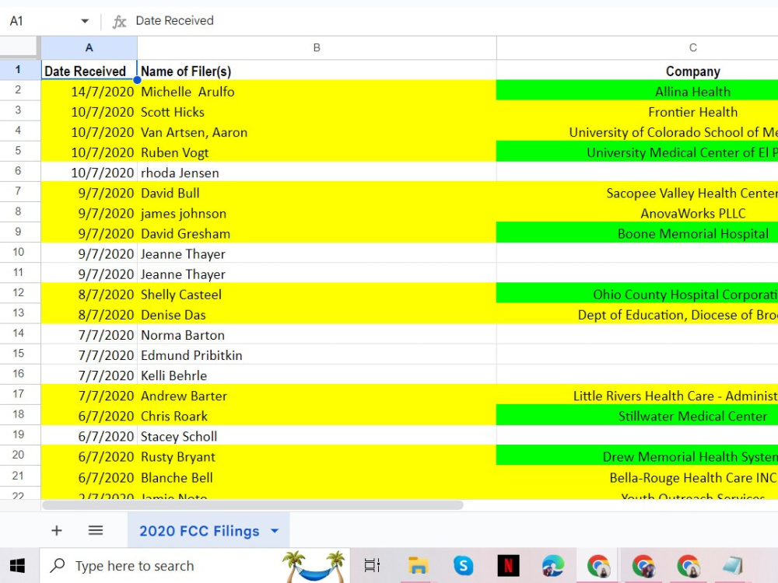Add a new sheet with plus icon
This screenshot has height=583, width=778.
57,530
